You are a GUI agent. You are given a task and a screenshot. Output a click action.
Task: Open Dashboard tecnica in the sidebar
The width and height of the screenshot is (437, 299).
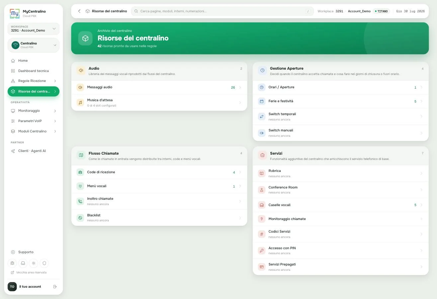(33, 71)
